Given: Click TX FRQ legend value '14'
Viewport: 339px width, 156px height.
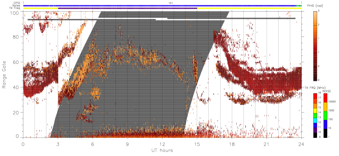Looking at the screenshot, I should (319, 112).
